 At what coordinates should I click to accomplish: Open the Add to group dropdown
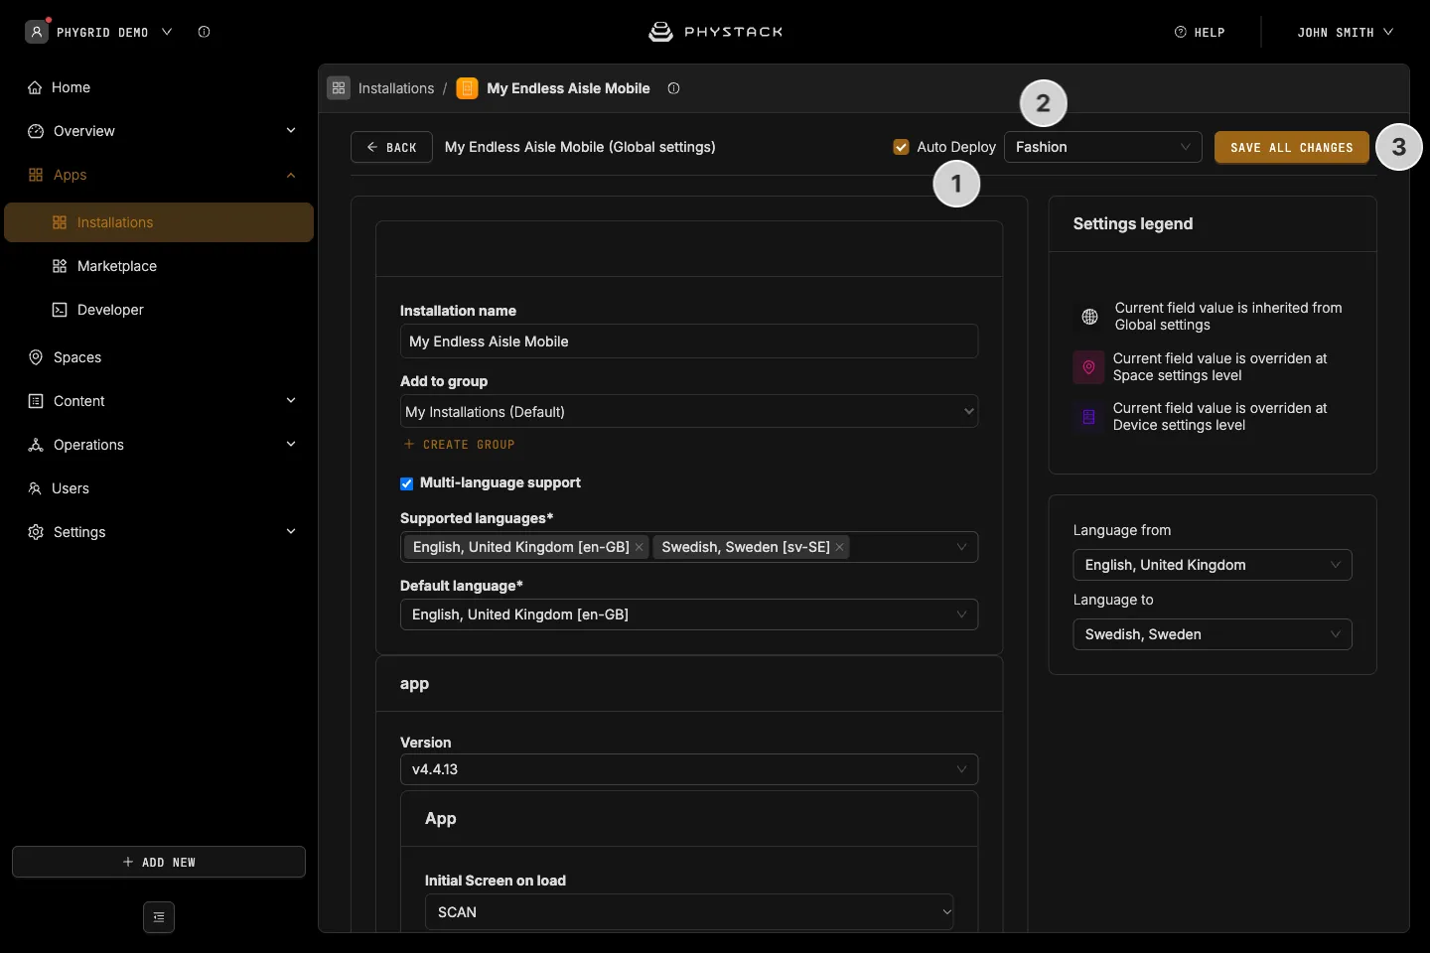click(x=689, y=412)
